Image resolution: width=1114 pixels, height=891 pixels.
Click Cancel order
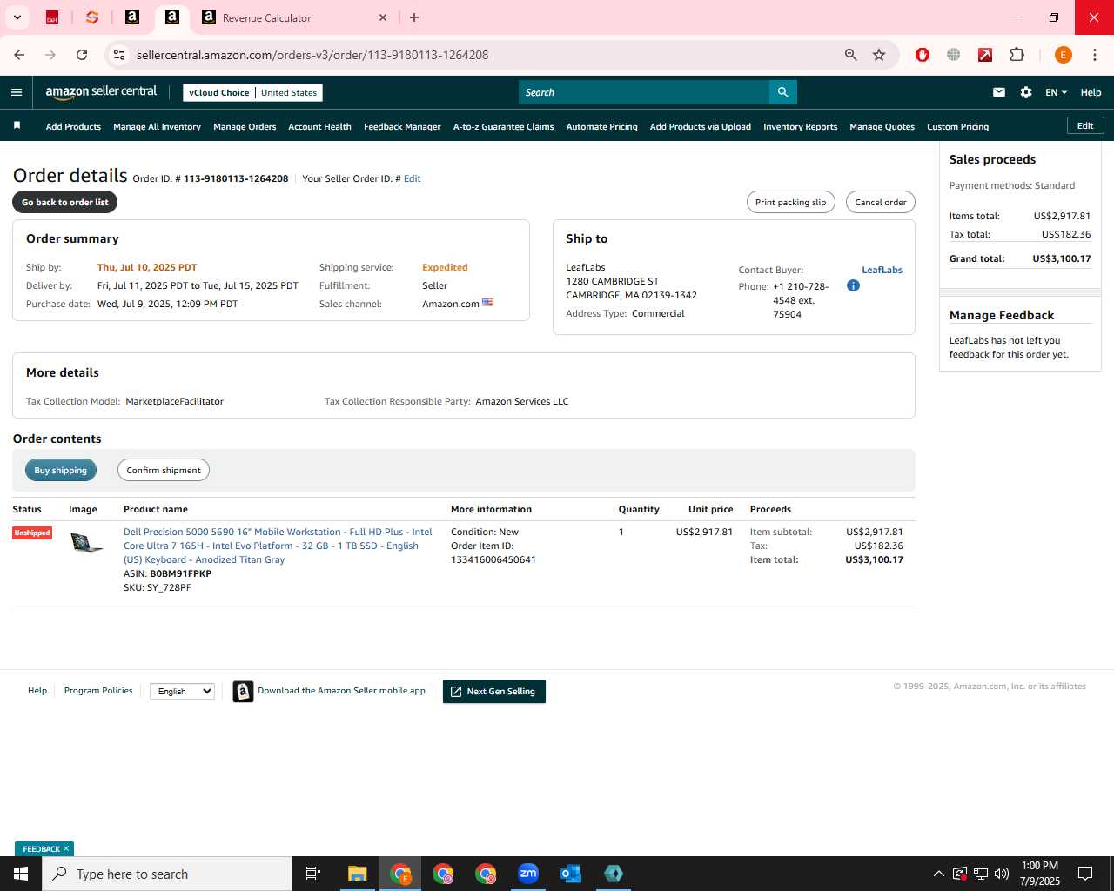coord(880,202)
